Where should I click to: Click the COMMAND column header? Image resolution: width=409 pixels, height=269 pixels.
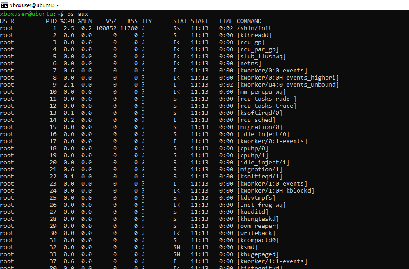point(249,21)
